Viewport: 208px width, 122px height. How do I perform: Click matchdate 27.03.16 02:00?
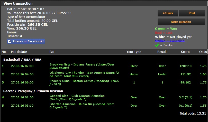[22, 66]
